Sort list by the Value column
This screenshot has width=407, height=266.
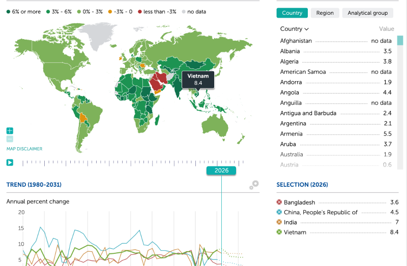pos(387,29)
